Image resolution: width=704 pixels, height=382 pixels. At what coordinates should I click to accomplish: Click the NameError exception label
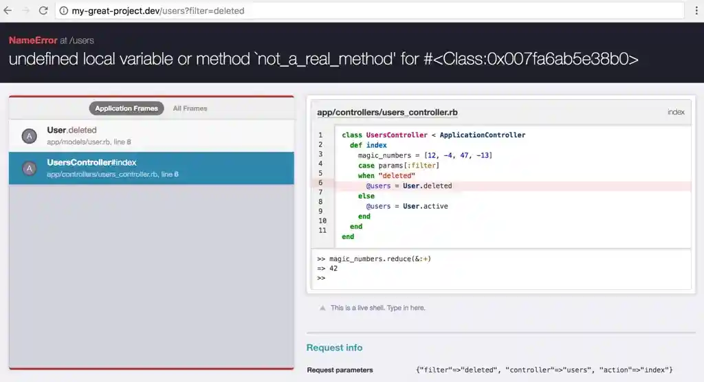tap(33, 41)
